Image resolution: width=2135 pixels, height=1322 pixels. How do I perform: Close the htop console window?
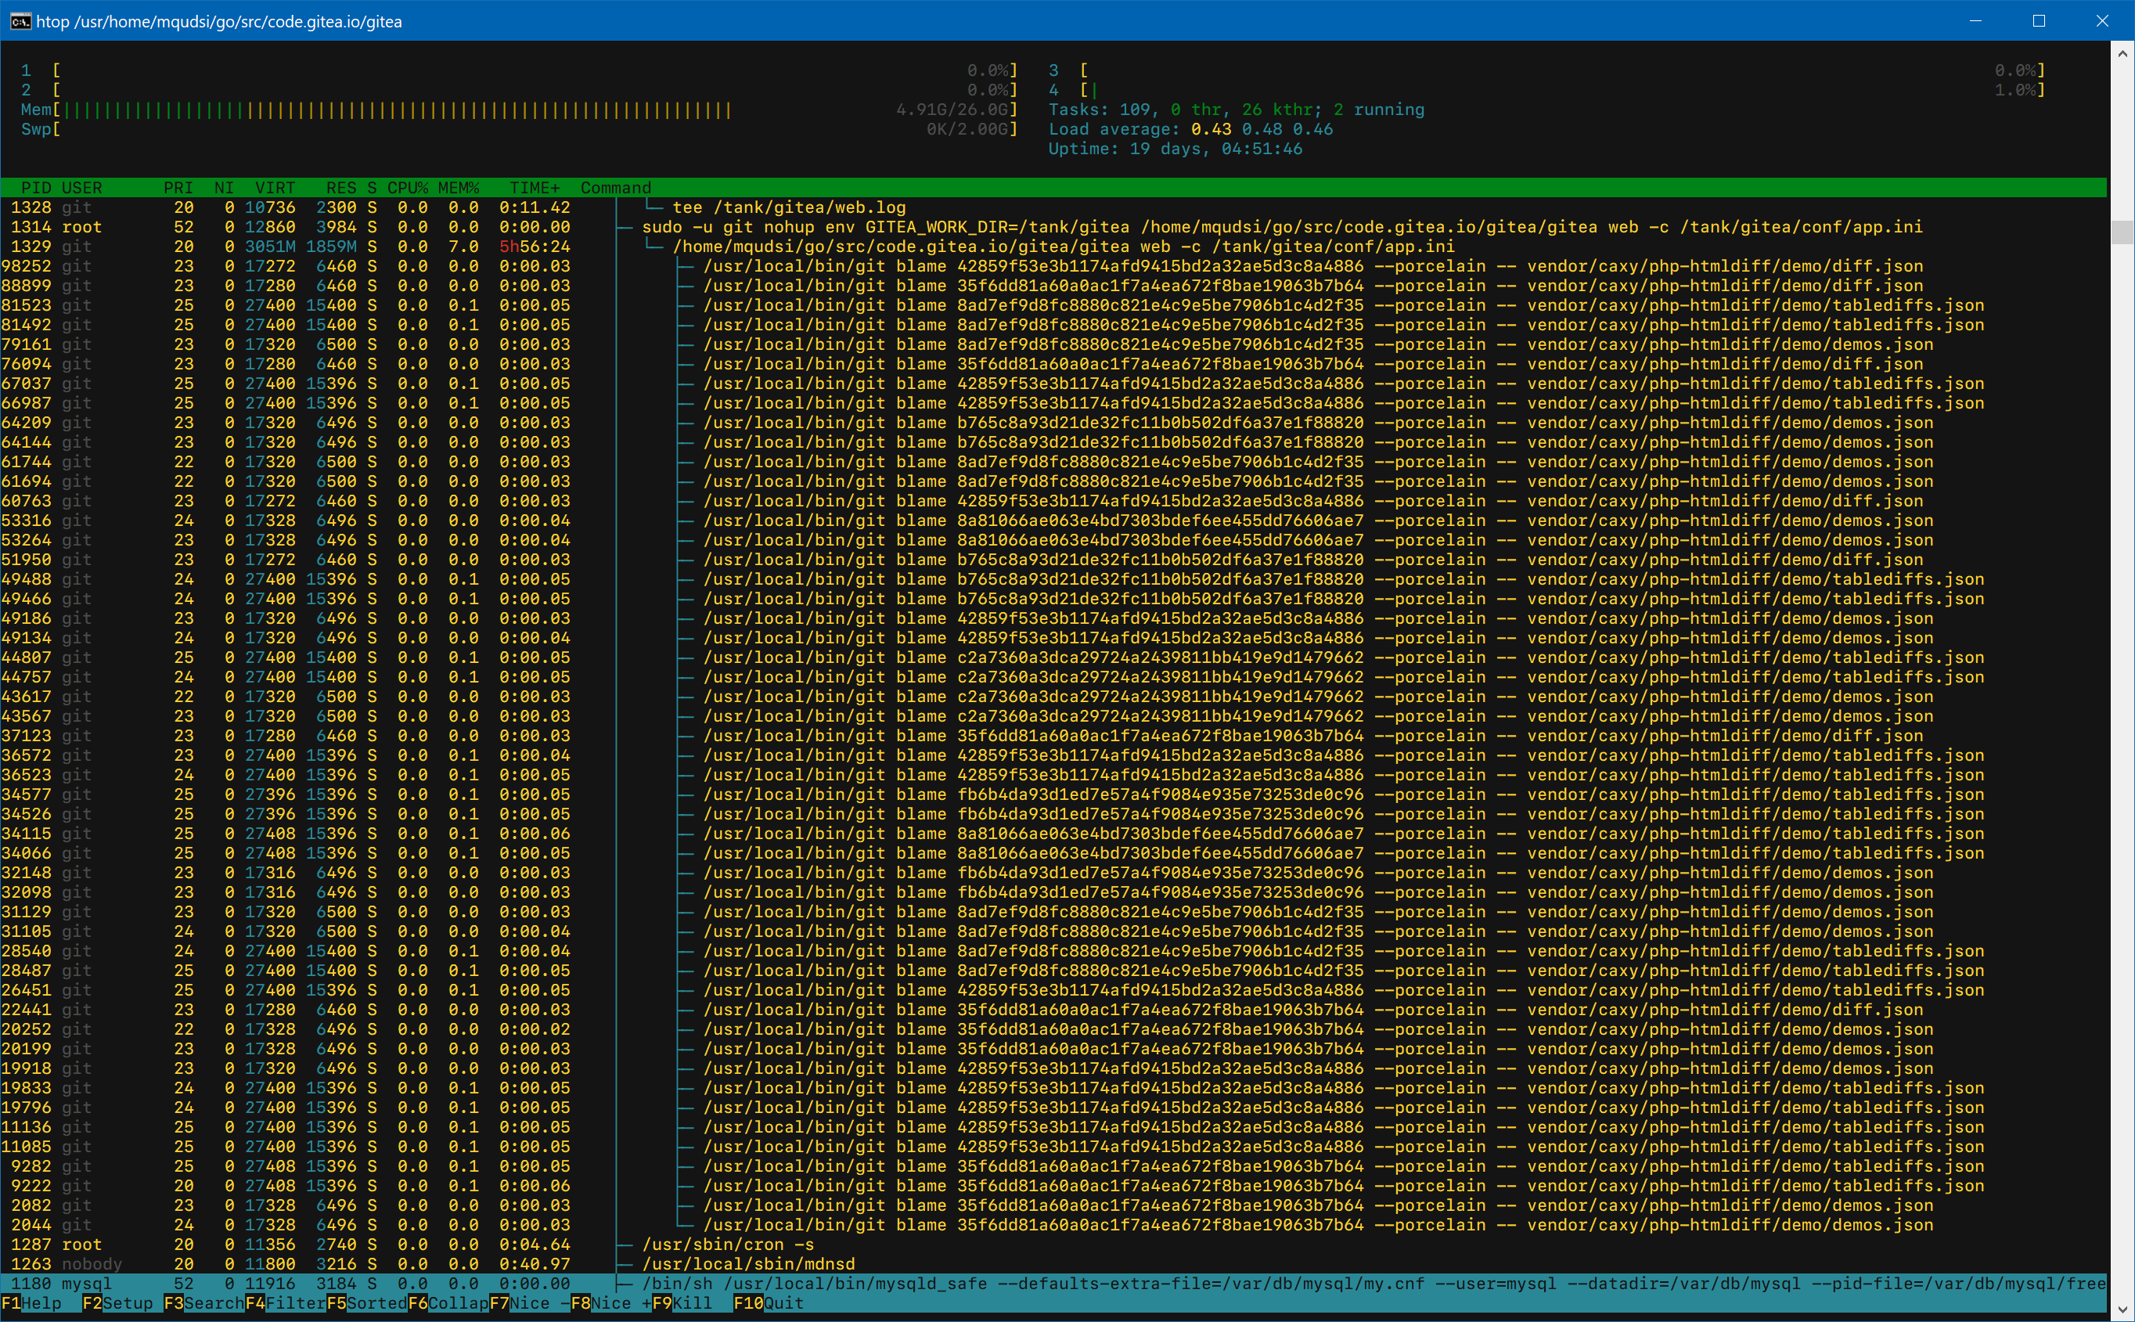point(2103,21)
